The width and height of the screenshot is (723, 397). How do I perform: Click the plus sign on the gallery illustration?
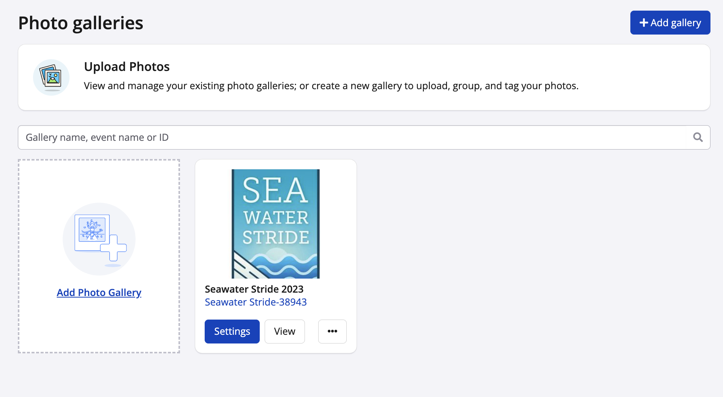click(x=114, y=248)
